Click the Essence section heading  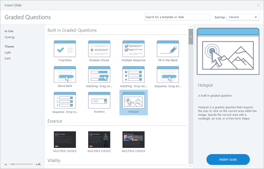tap(55, 121)
